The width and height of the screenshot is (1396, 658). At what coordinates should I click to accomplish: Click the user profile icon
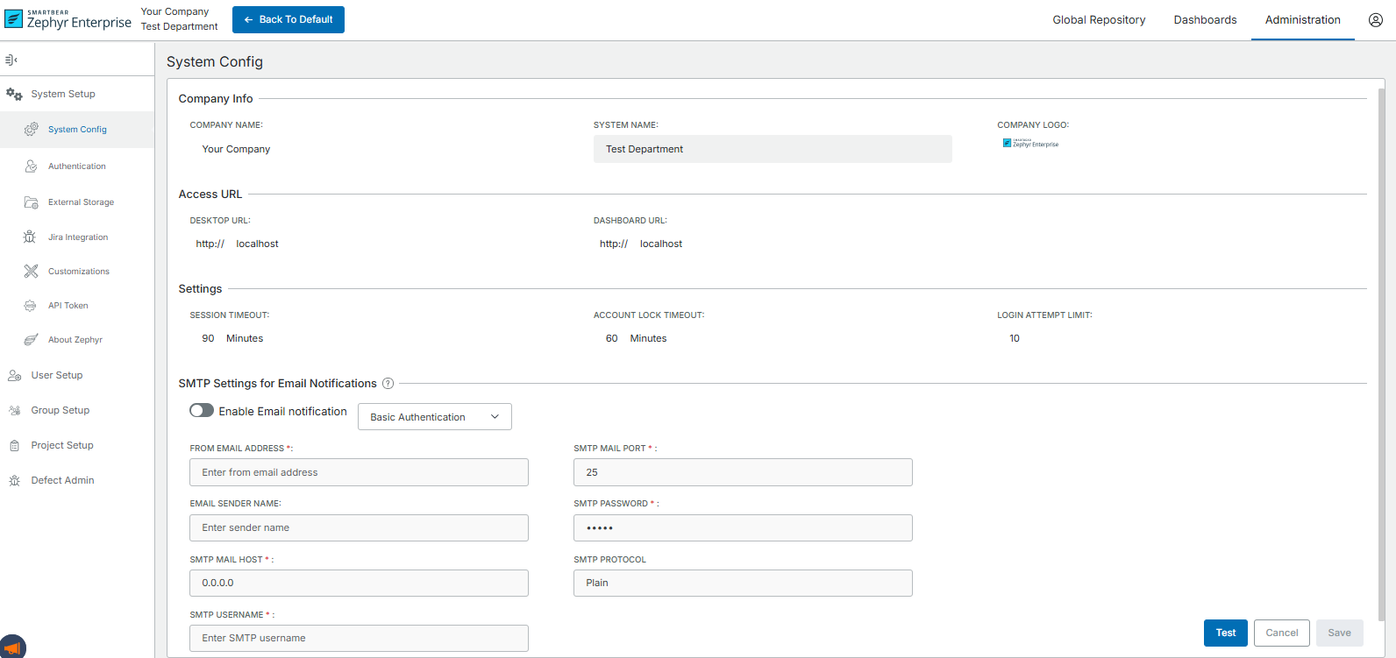(x=1375, y=20)
